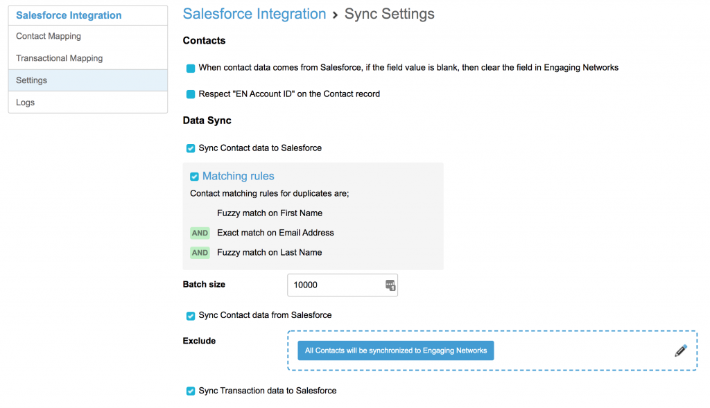Click 'All Contacts will be synchronized' button

coord(395,351)
